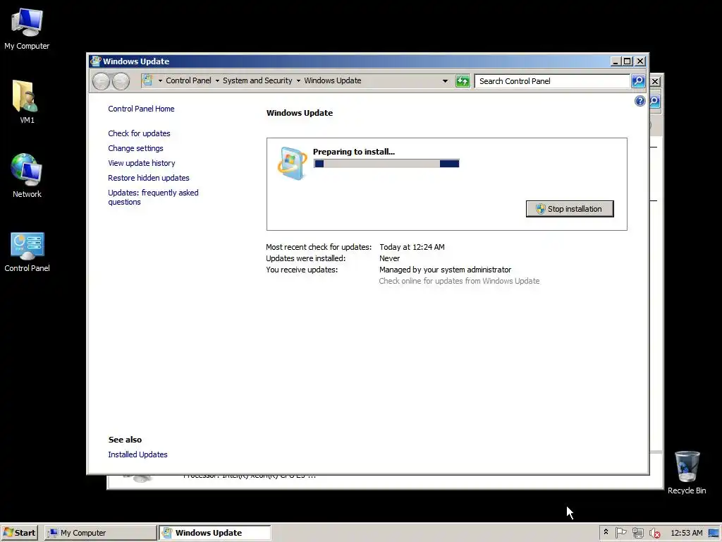Open the Action Center flag icon
The image size is (722, 542).
pos(620,532)
